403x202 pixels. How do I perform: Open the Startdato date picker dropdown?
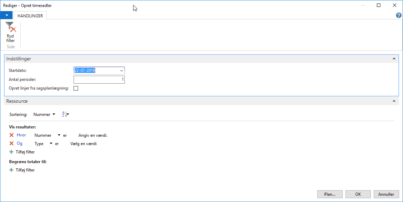(122, 71)
